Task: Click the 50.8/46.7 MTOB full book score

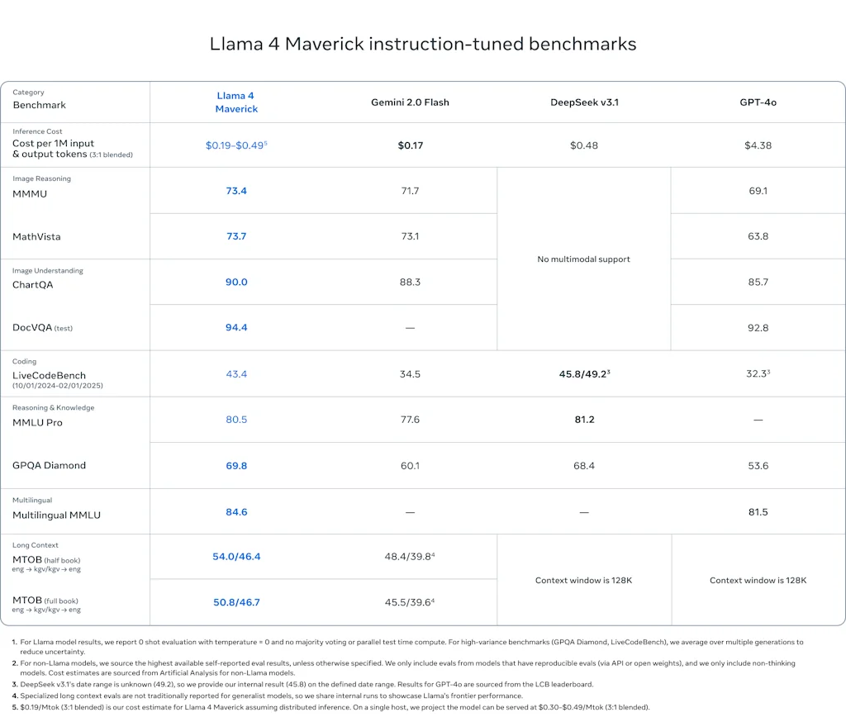Action: 236,602
